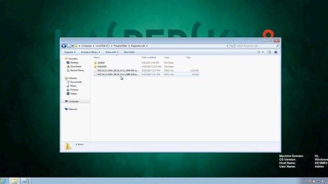Click the folder icon in the address bar

(x=76, y=45)
